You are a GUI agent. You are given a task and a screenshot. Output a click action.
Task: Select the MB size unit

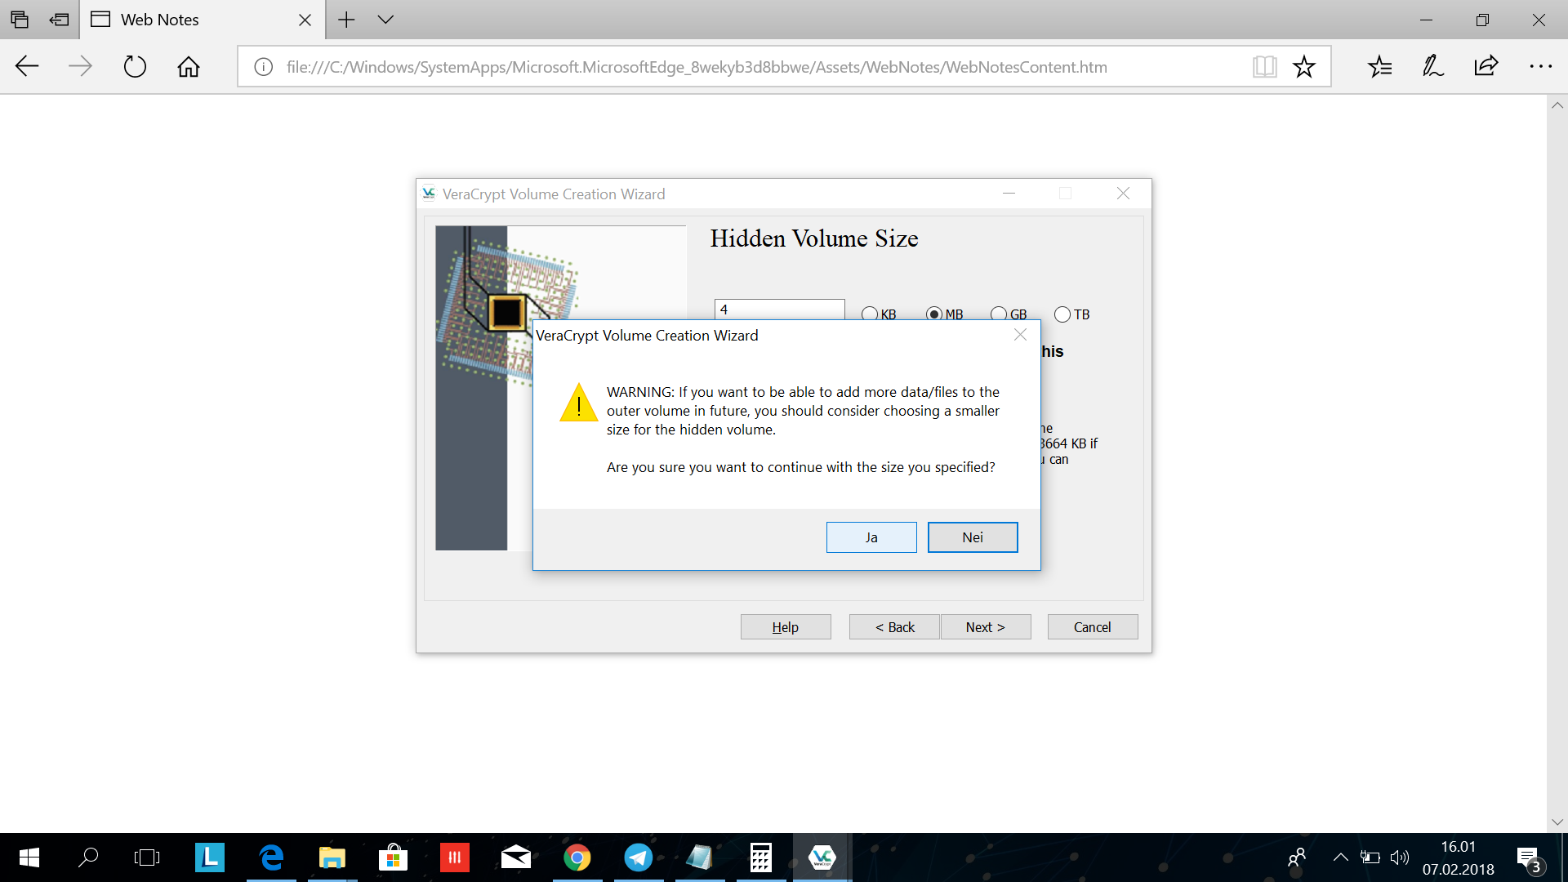click(945, 314)
